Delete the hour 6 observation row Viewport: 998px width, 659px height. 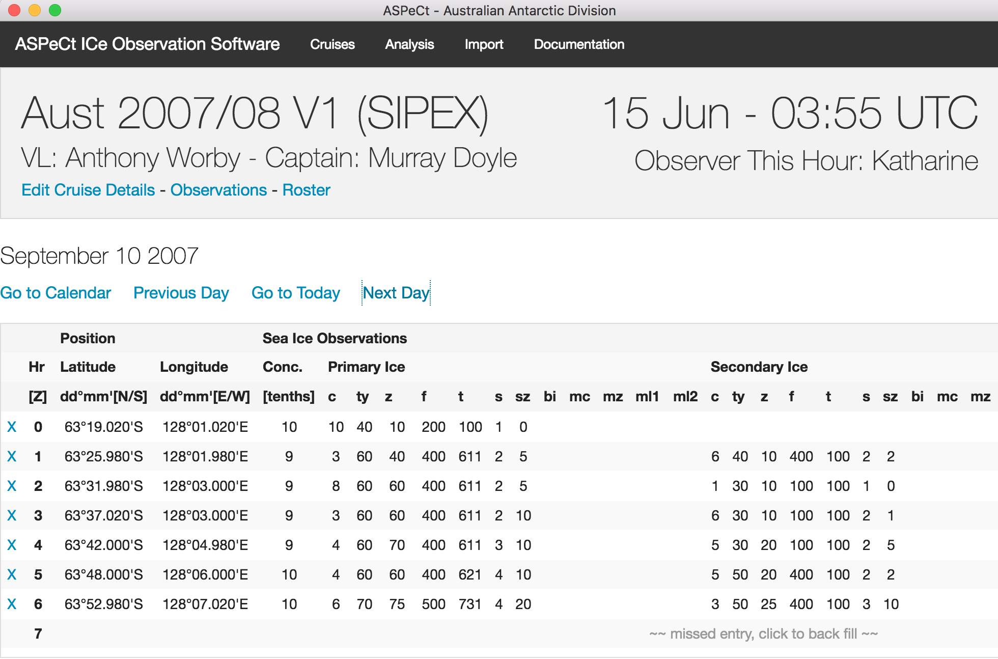tap(12, 604)
